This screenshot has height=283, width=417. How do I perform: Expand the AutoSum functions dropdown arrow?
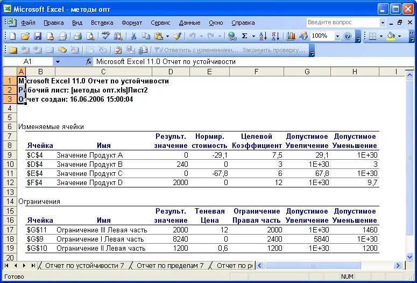(253, 36)
